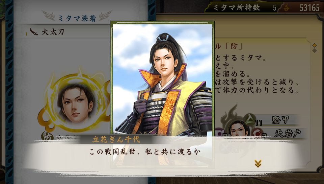Click the ミタマ所持数 counter

pyautogui.click(x=242, y=8)
